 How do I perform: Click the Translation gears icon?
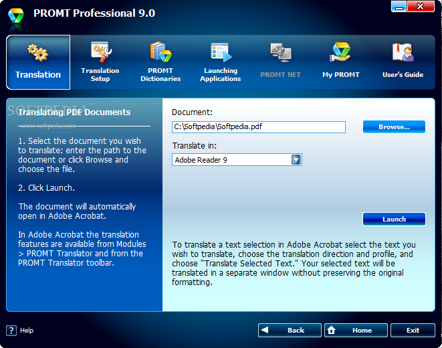coord(37,52)
